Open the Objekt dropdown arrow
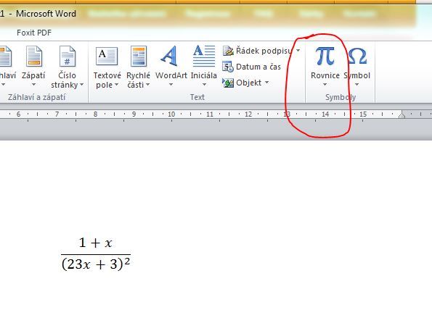This screenshot has width=432, height=318. pyautogui.click(x=266, y=82)
